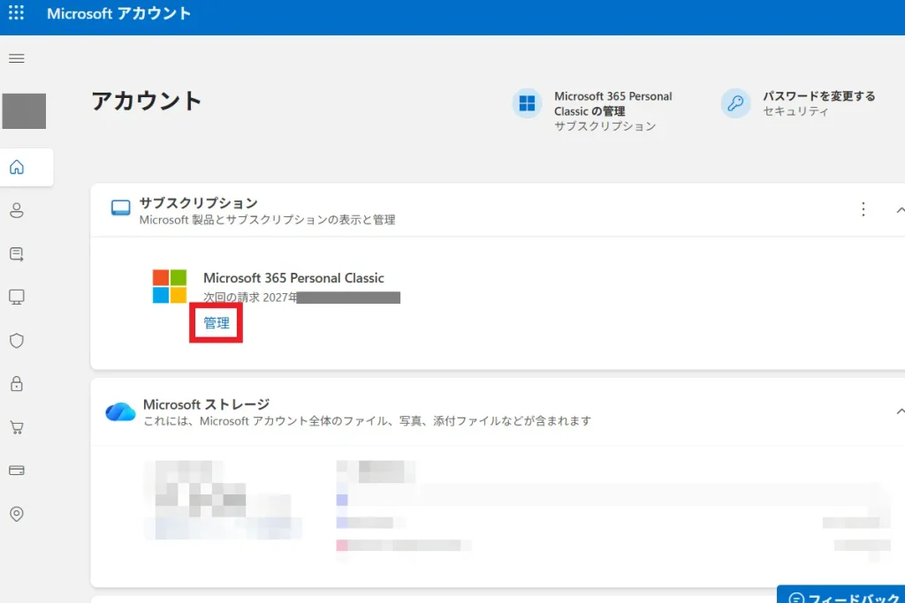Click the Microsoft four-color logo
Screen dimensions: 905x603
pos(170,286)
